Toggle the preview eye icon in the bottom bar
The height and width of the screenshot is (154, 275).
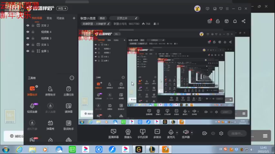tap(213, 133)
